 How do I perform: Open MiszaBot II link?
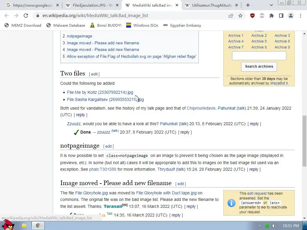pyautogui.click(x=279, y=83)
